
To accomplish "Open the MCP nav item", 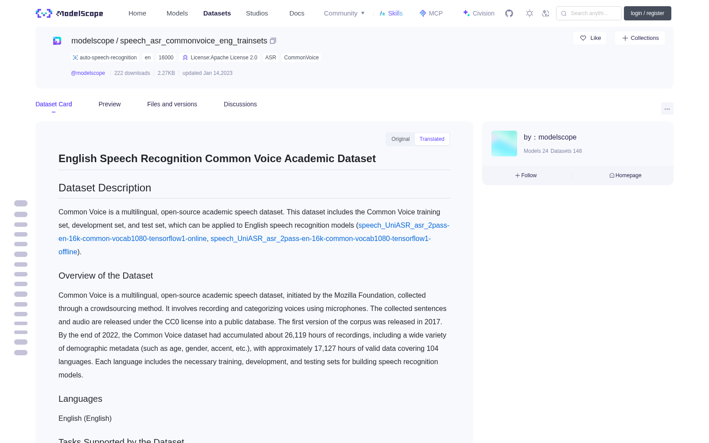I will click(431, 13).
